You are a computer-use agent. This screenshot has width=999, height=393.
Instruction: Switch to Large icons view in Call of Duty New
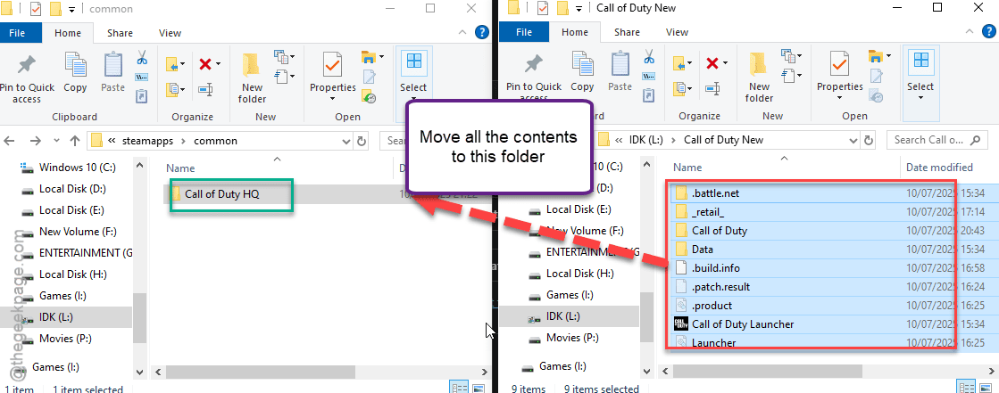click(987, 388)
